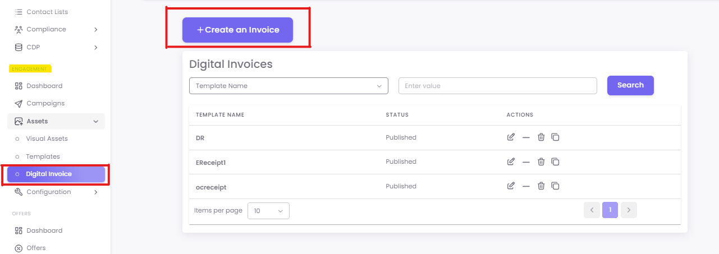Click the copy icon for EReceipt1
The image size is (719, 254).
pyautogui.click(x=555, y=162)
